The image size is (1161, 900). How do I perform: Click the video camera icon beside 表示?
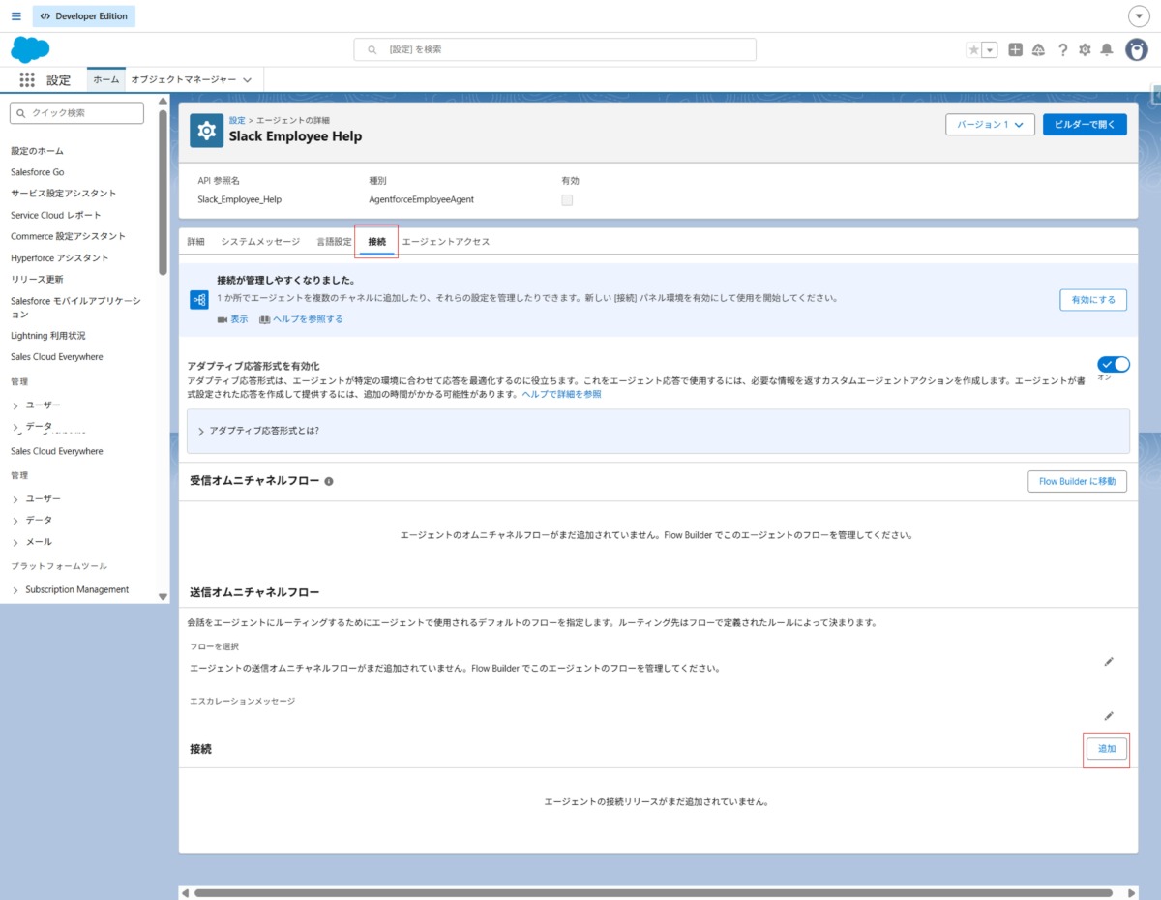[223, 319]
